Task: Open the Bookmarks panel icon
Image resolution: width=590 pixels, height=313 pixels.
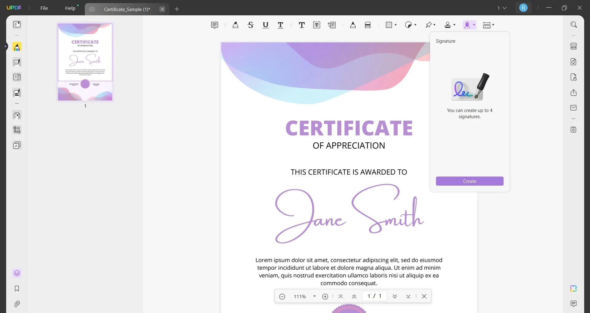Action: click(x=17, y=288)
